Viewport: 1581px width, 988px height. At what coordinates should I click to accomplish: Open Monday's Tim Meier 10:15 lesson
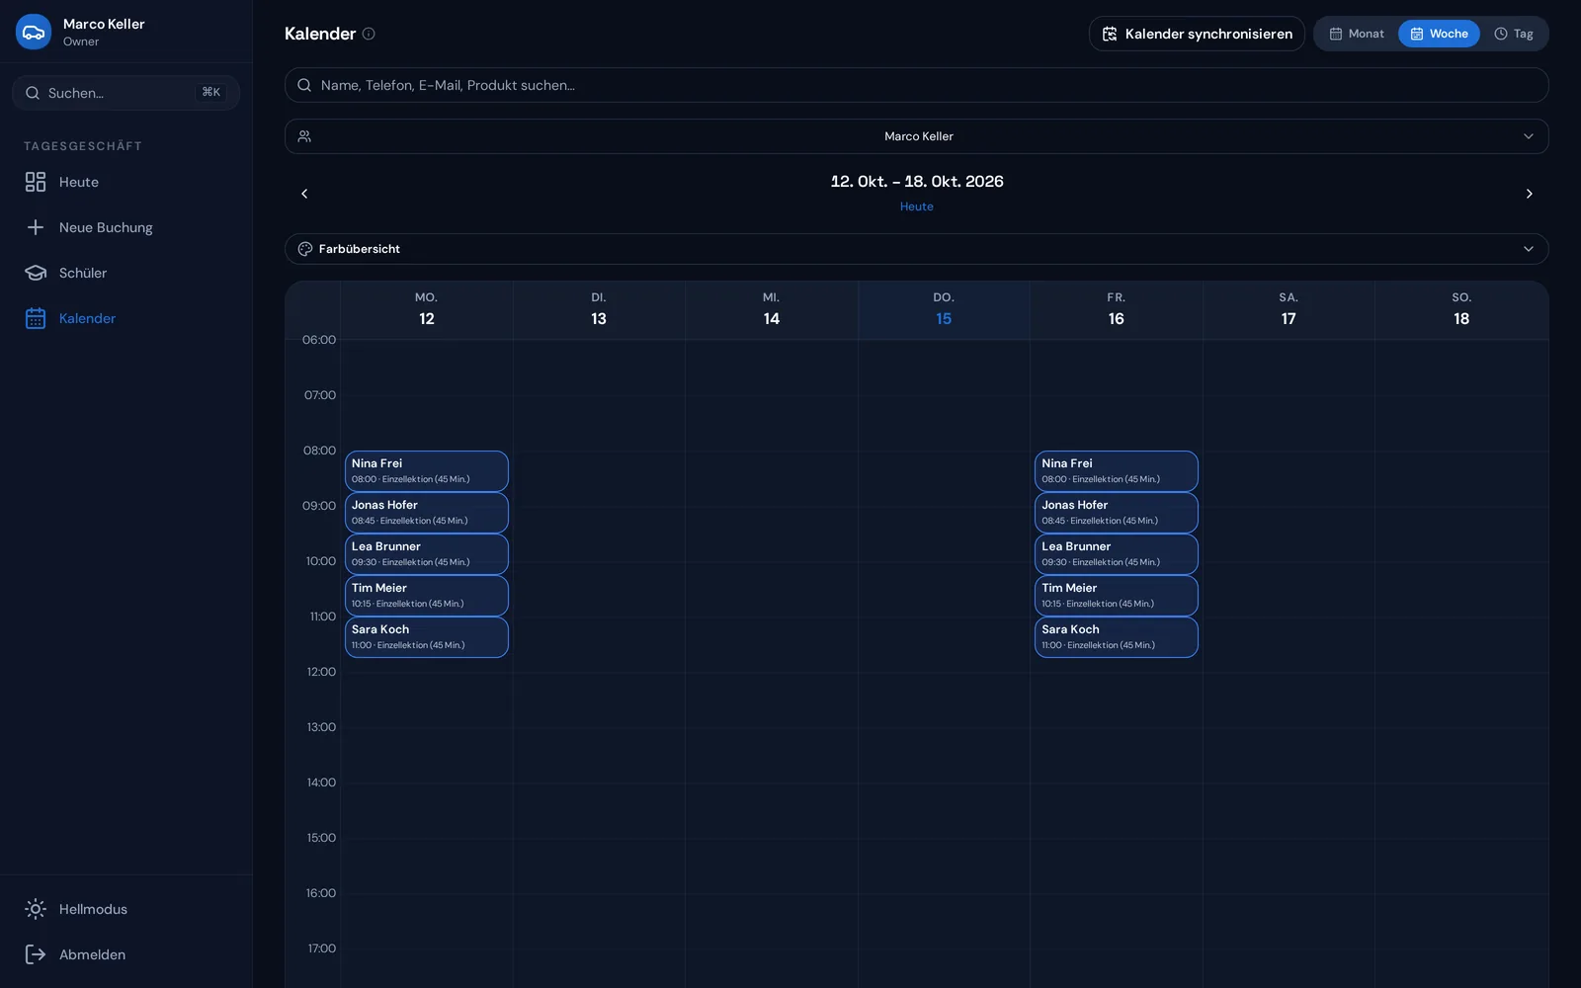(x=427, y=596)
